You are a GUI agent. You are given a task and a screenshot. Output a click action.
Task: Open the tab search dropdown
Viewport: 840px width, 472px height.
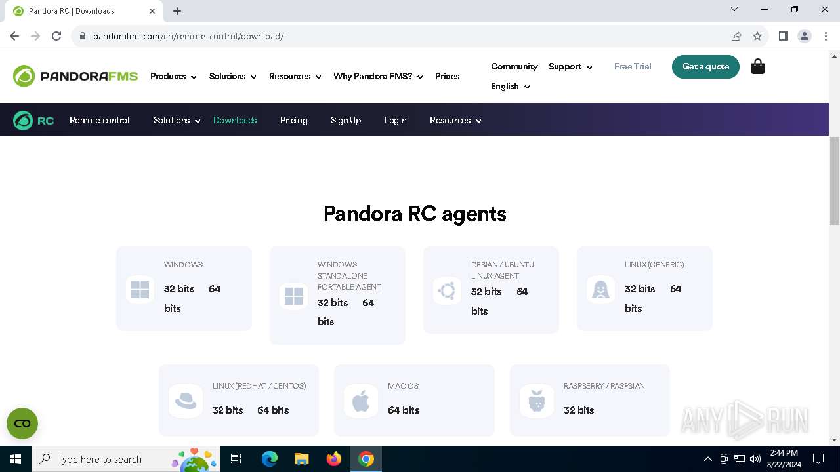pyautogui.click(x=734, y=9)
